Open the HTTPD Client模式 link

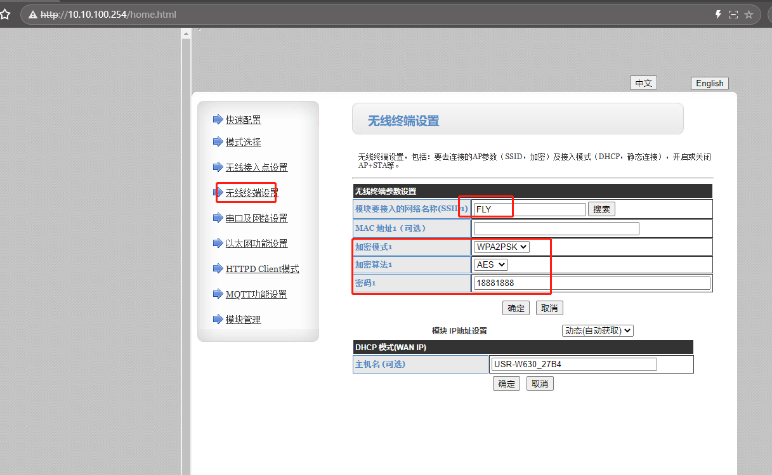point(262,269)
